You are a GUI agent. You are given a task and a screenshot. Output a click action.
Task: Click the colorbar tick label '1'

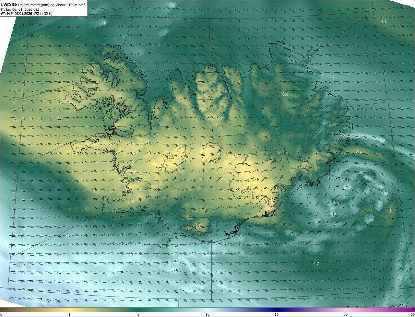69,314
